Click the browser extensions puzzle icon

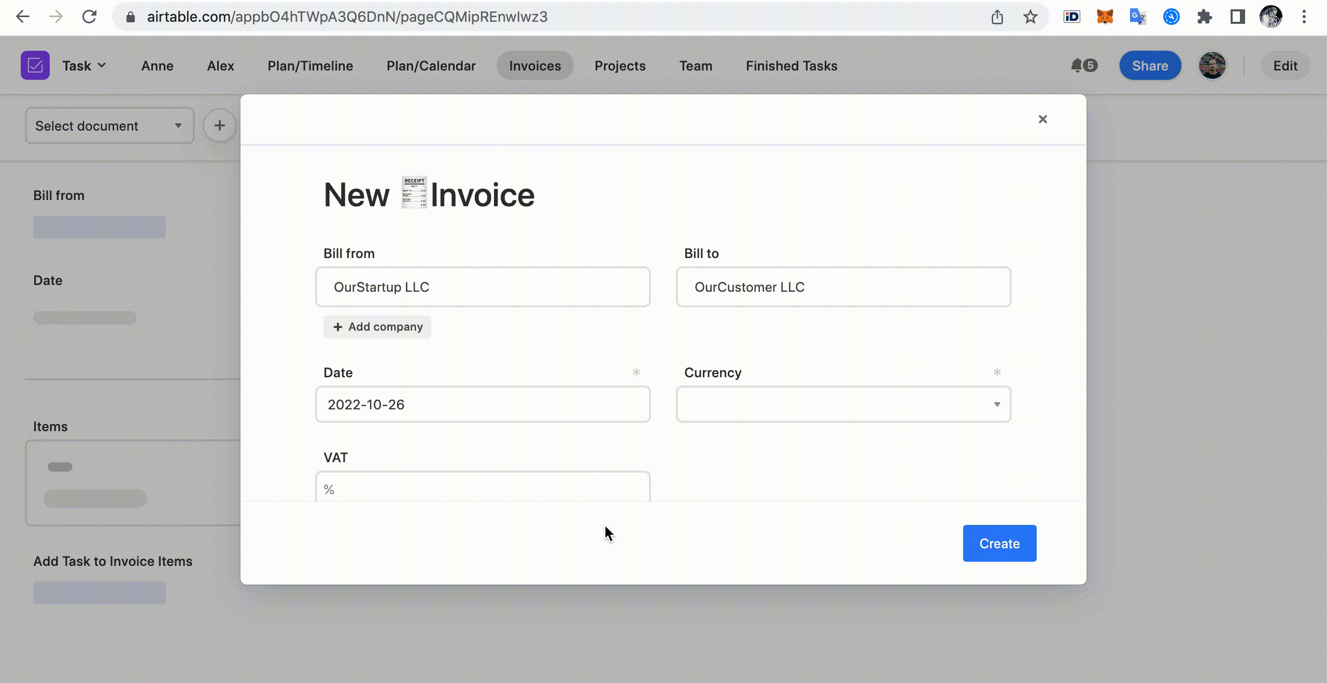[1205, 17]
